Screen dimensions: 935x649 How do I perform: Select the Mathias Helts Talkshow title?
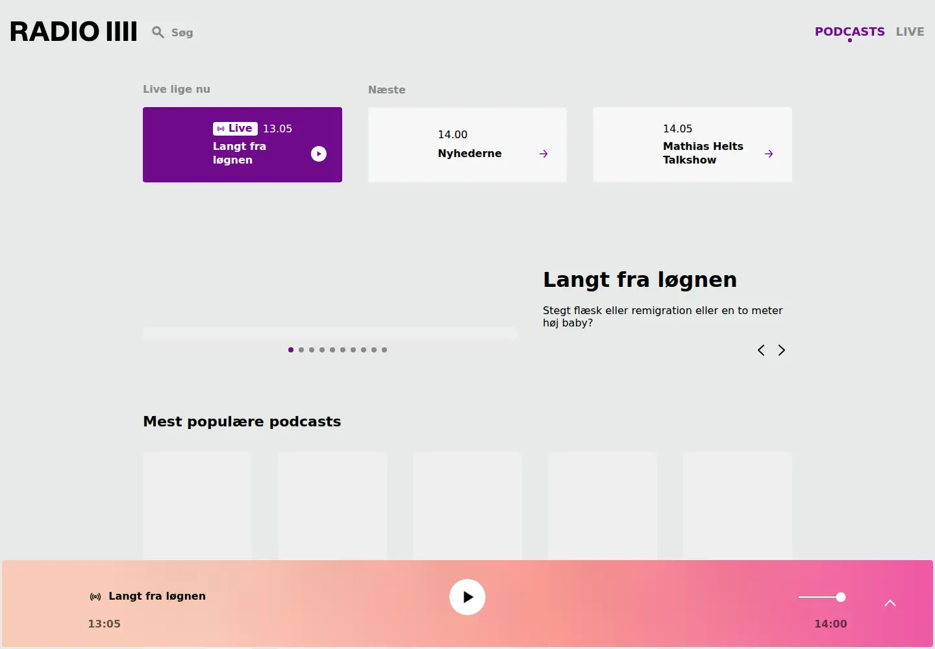click(x=703, y=153)
